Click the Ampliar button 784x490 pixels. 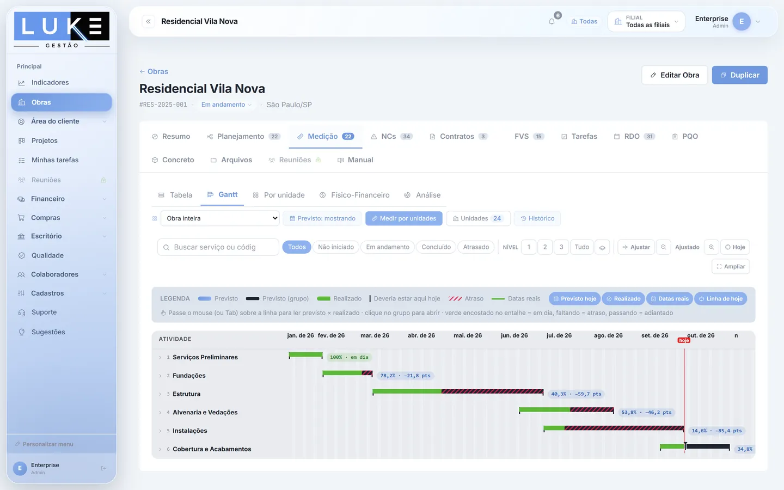pyautogui.click(x=731, y=267)
